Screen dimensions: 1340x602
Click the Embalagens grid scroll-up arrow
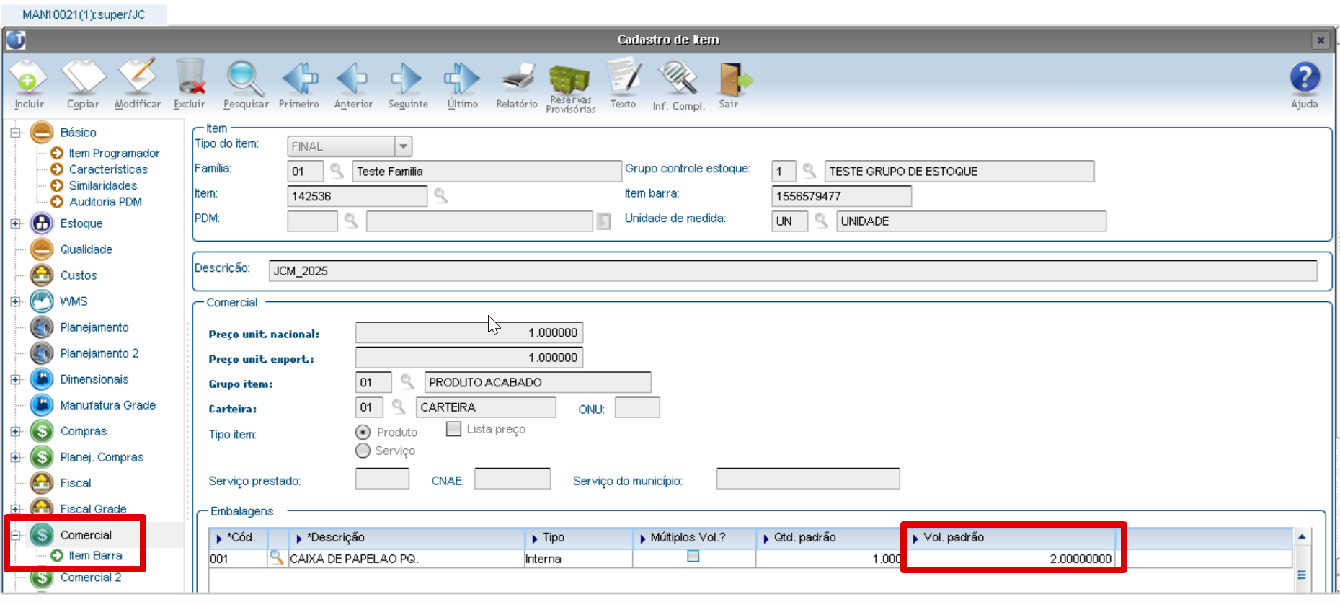click(x=1302, y=537)
